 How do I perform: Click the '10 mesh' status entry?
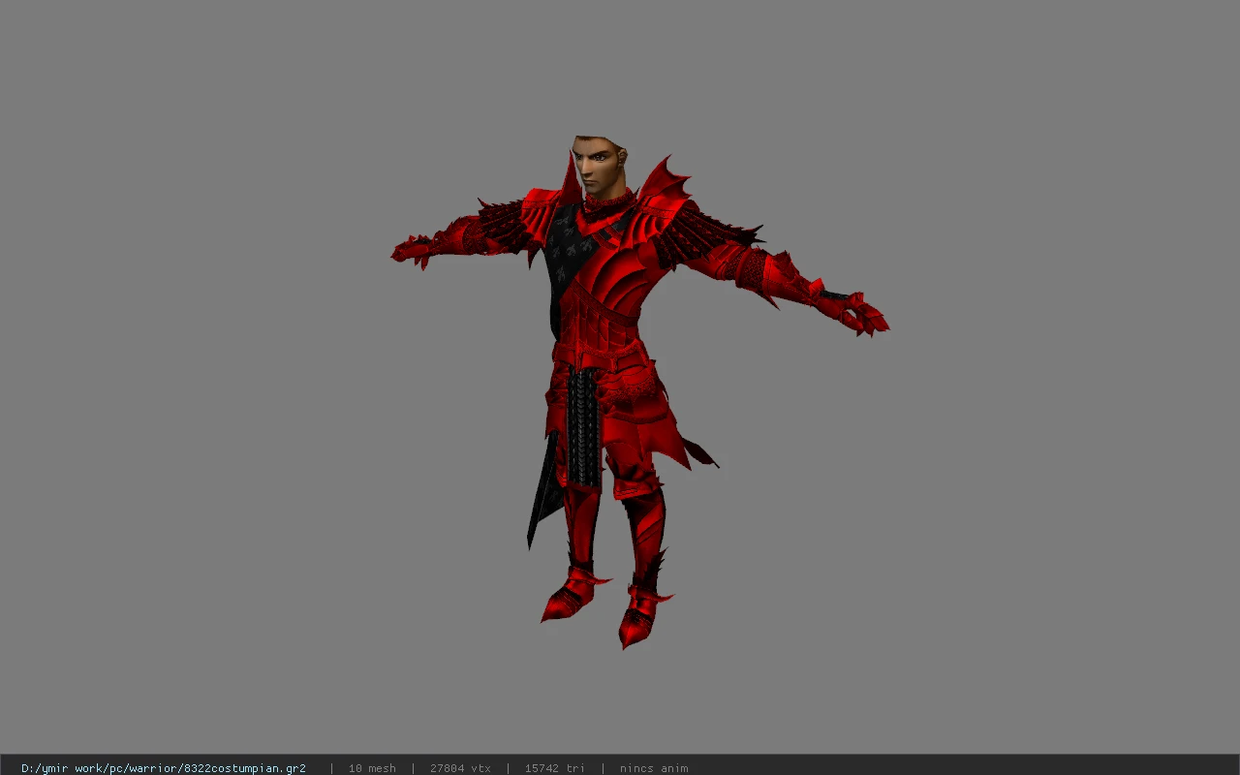point(372,768)
